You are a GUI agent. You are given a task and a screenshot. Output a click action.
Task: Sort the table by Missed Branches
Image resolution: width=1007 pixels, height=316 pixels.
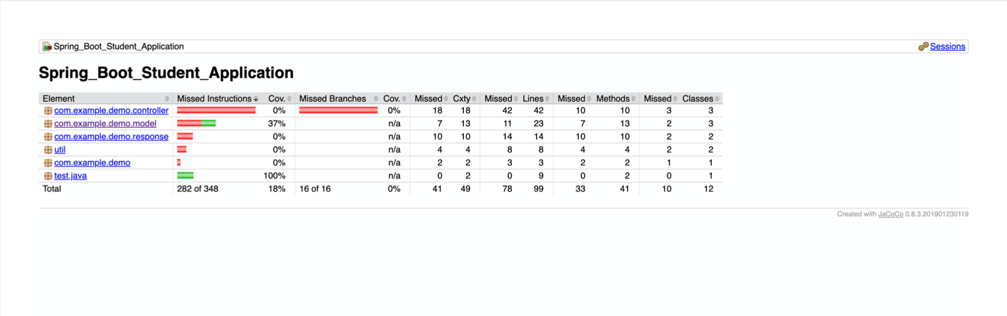332,99
